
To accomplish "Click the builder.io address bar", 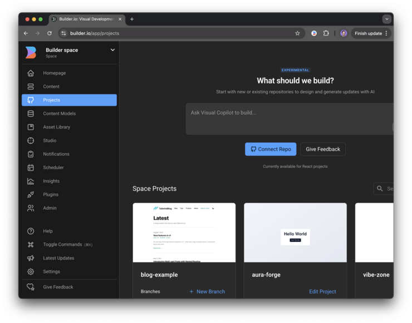I will pos(182,33).
